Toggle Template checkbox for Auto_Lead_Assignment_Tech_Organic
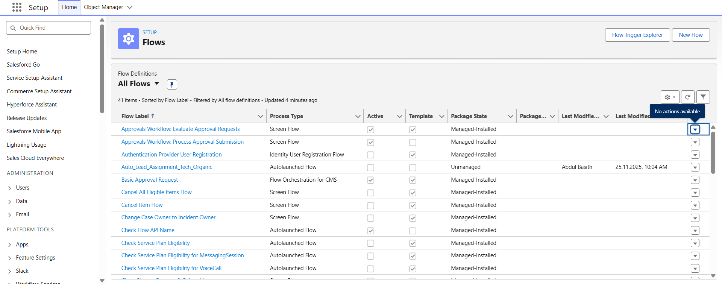The height and width of the screenshot is (284, 722). tap(413, 167)
